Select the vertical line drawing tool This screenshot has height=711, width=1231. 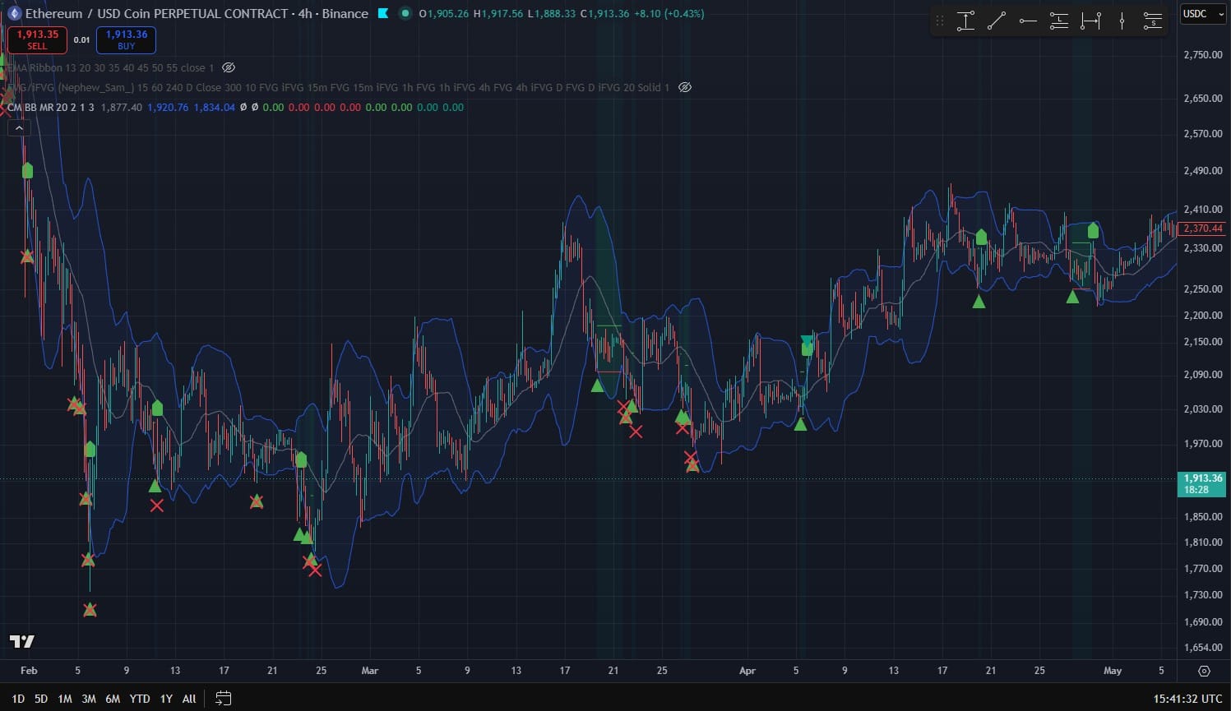coord(1122,21)
